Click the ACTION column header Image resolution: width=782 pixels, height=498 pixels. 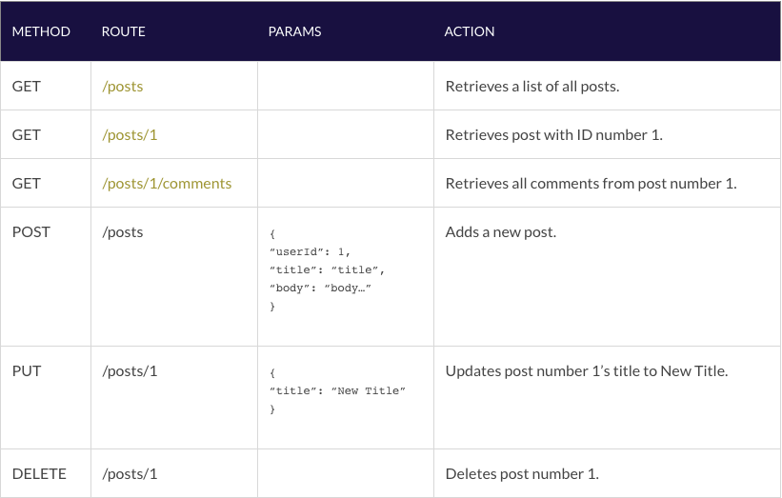[470, 31]
